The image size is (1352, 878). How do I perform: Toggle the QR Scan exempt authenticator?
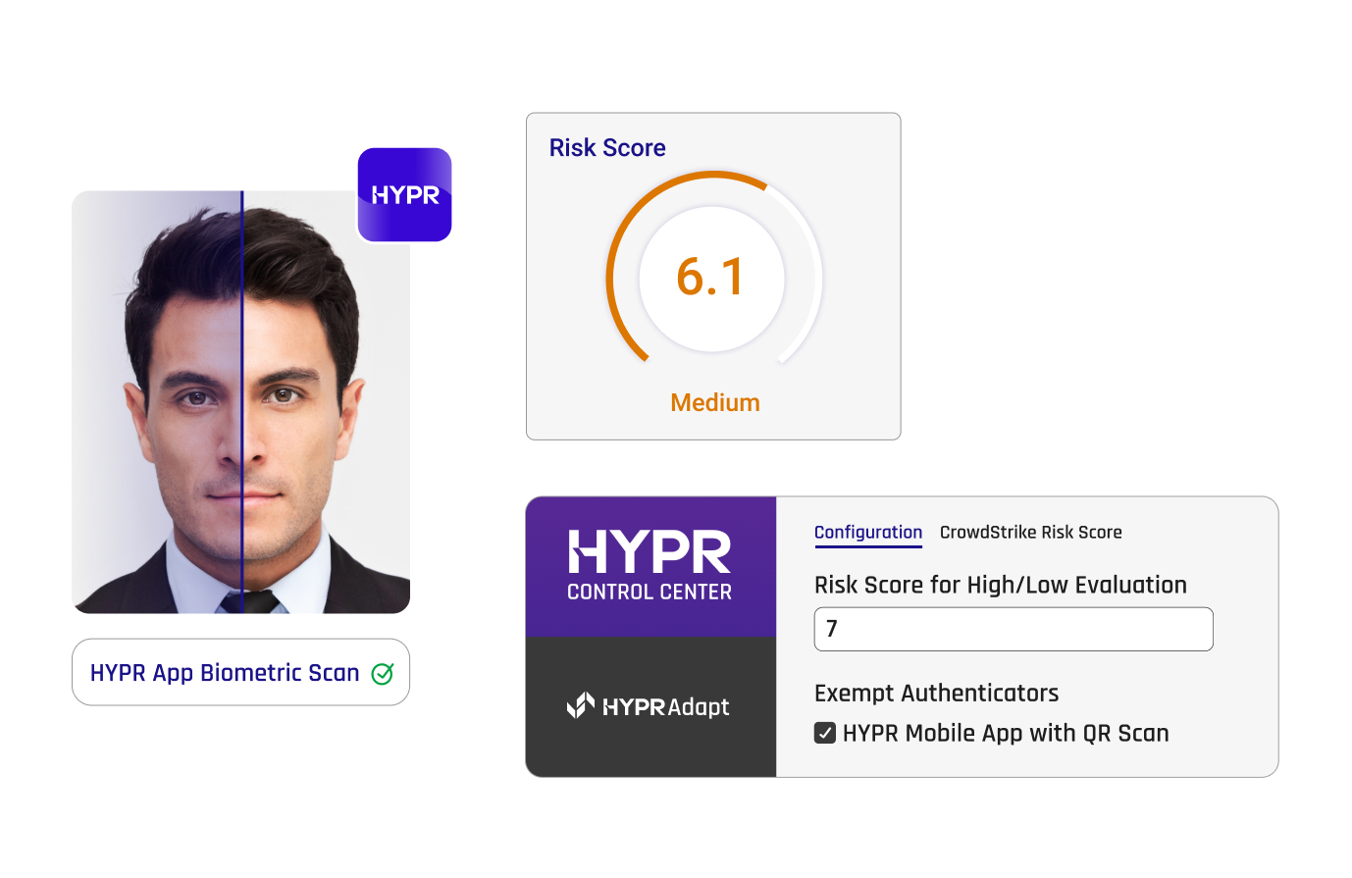pyautogui.click(x=825, y=732)
